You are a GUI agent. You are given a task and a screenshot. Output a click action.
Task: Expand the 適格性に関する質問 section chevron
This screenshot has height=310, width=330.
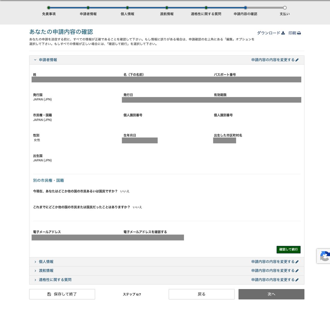(x=35, y=280)
